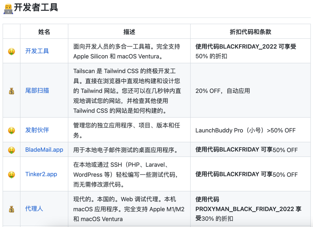Click the technologist emoji beside 开发者工具 heading

tap(8, 9)
